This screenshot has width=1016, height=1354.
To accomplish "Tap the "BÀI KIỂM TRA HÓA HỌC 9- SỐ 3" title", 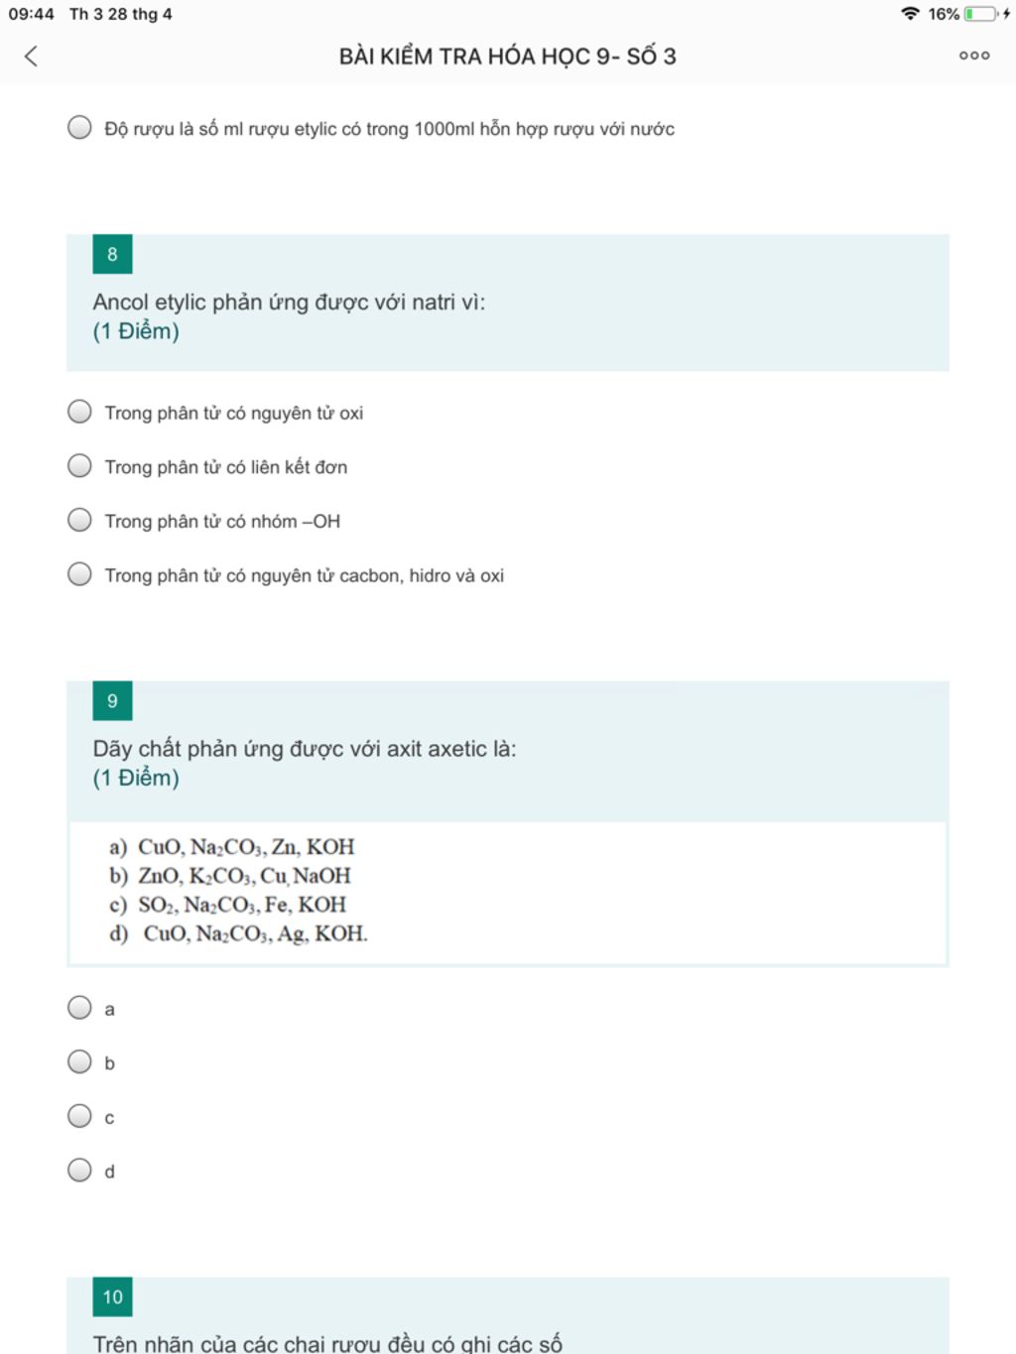I will pyautogui.click(x=507, y=57).
